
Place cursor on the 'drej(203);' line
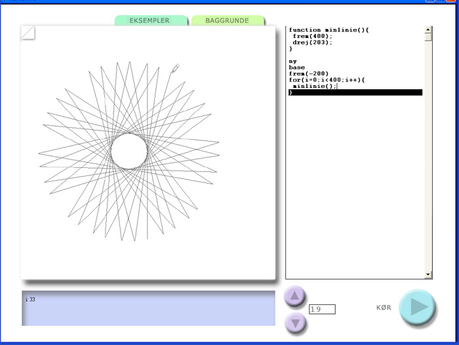(x=313, y=42)
